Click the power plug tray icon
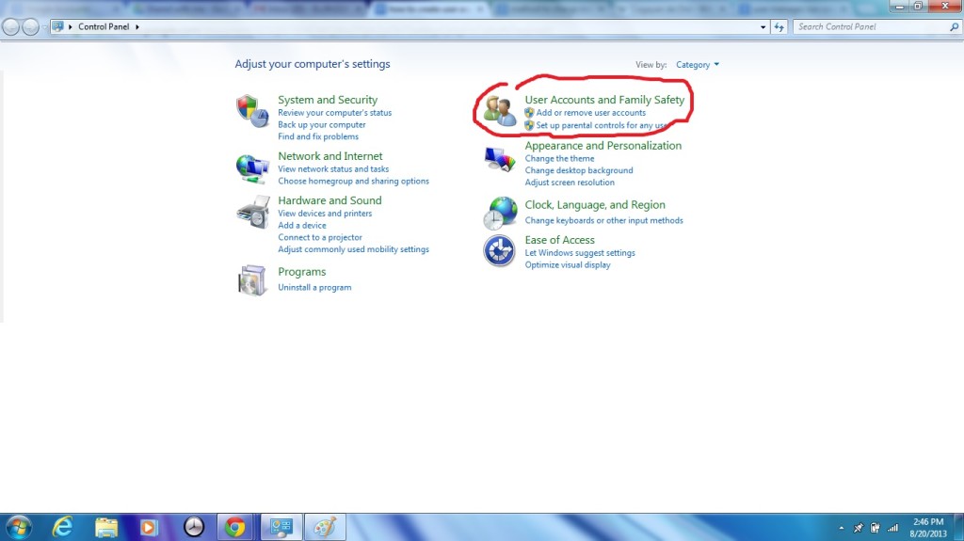964x541 pixels. [875, 528]
